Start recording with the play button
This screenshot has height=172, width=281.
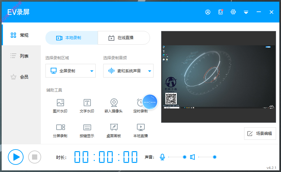click(16, 157)
